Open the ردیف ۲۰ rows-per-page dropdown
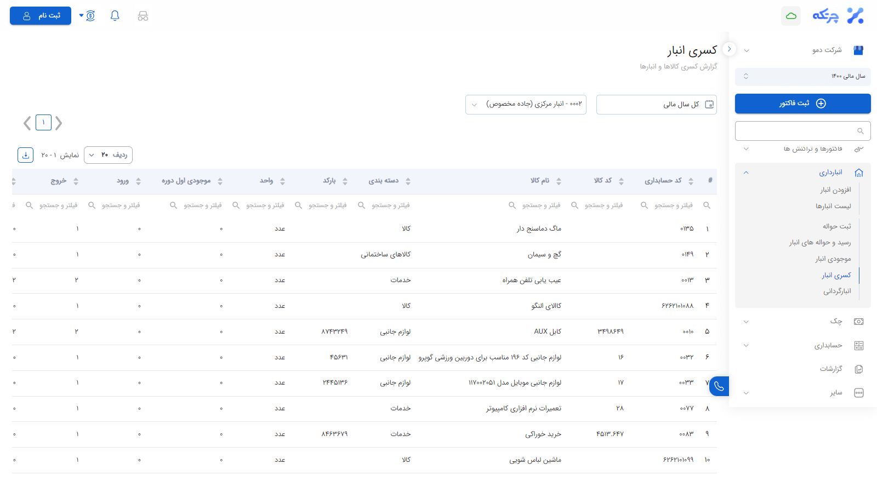 point(108,155)
